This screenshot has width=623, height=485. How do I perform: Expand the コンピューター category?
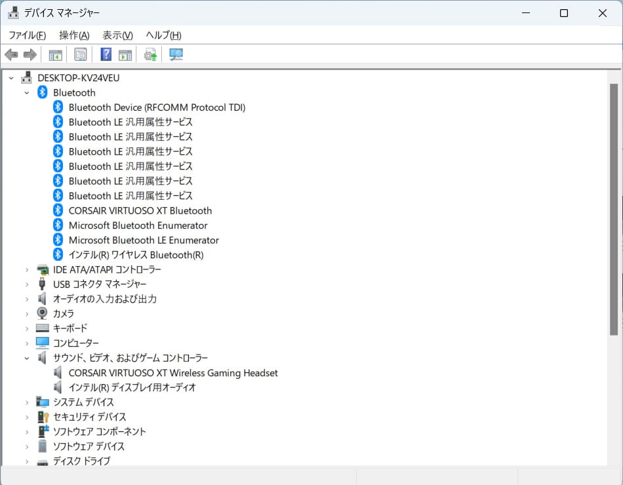[27, 343]
